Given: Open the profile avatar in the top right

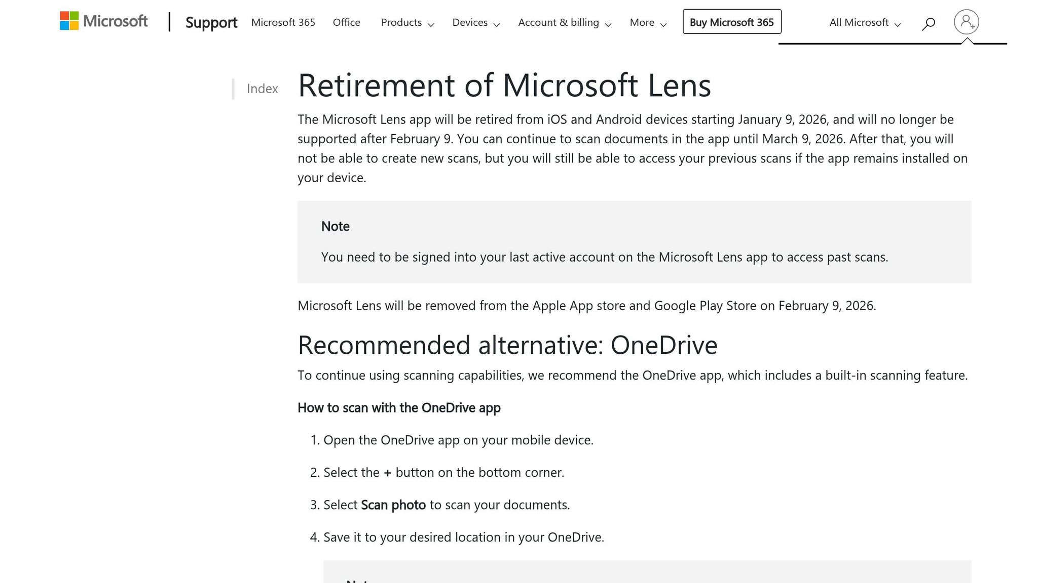Looking at the screenshot, I should (967, 22).
